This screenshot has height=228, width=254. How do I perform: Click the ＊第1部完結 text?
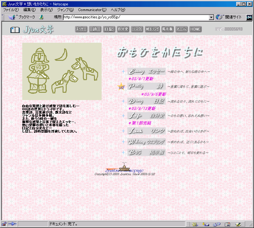(140, 123)
